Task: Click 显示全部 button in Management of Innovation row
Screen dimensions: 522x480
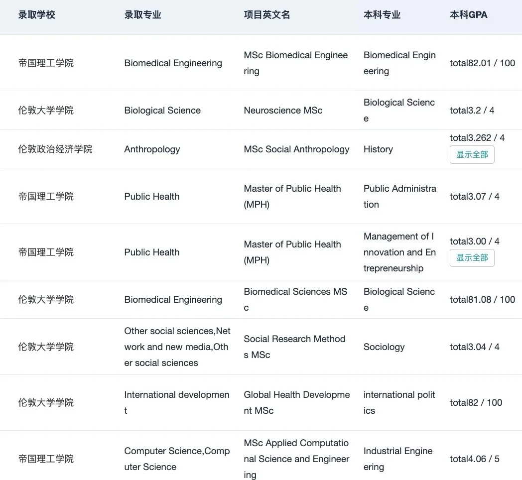Action: coord(472,257)
